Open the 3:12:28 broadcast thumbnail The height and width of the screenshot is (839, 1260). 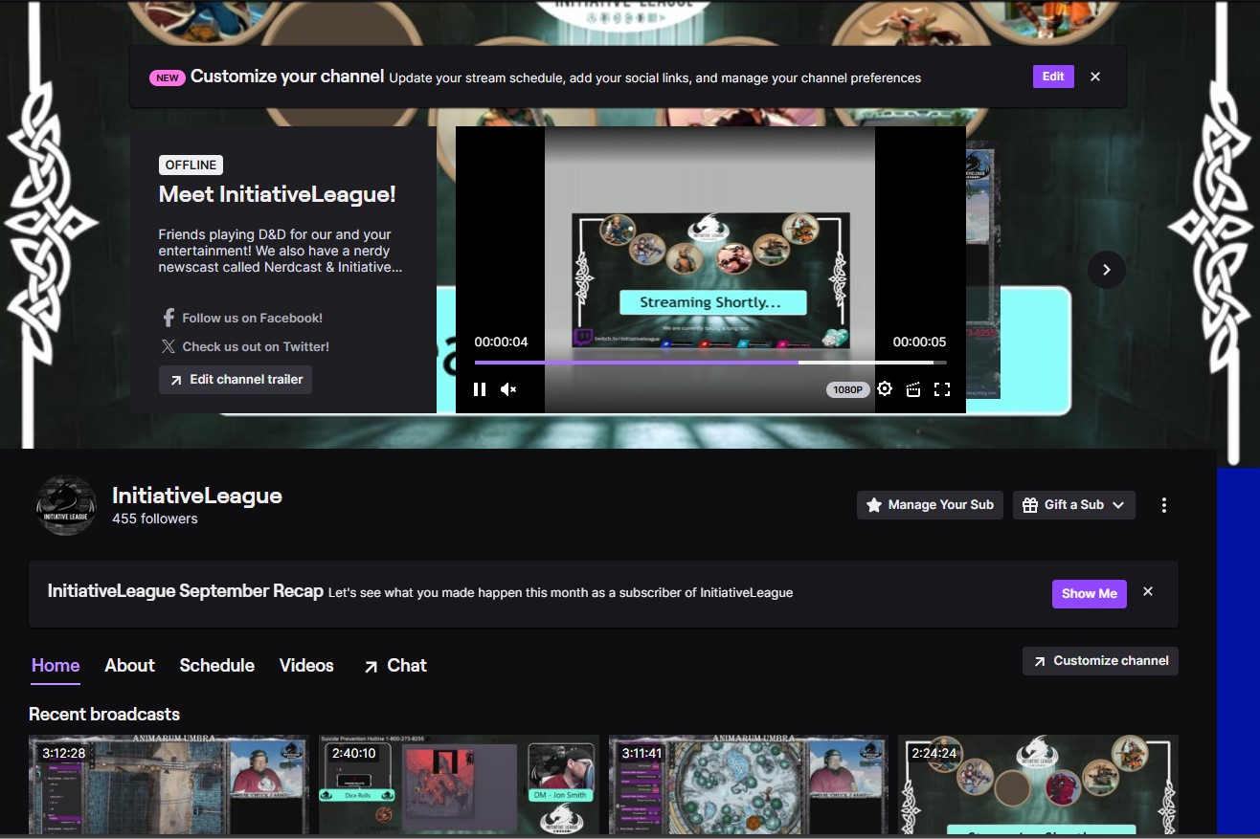pyautogui.click(x=169, y=784)
